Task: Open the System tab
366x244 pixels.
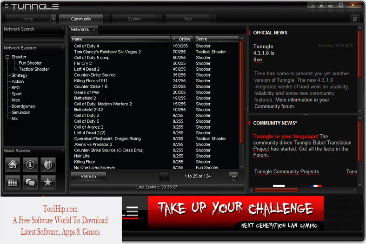Action: 134,19
